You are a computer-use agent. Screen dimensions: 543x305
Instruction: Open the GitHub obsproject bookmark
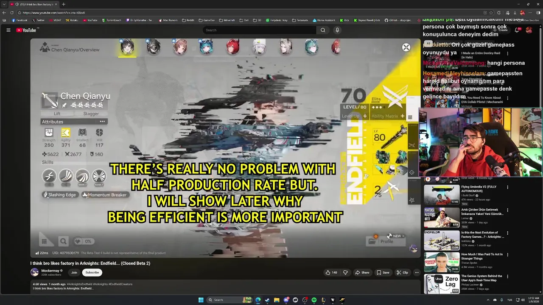(399, 20)
